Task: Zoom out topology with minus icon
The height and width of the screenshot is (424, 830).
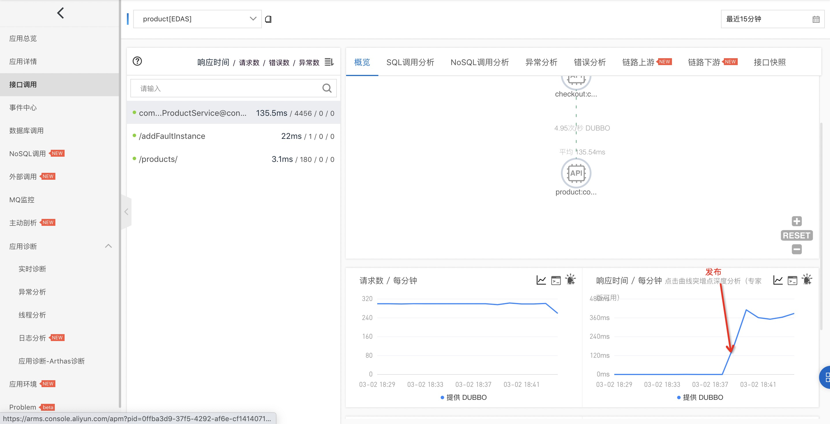Action: coord(797,249)
